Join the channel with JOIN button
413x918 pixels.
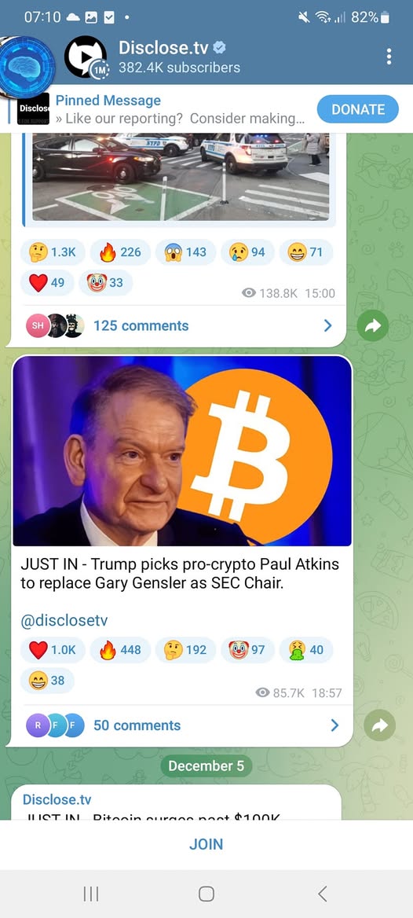[206, 844]
